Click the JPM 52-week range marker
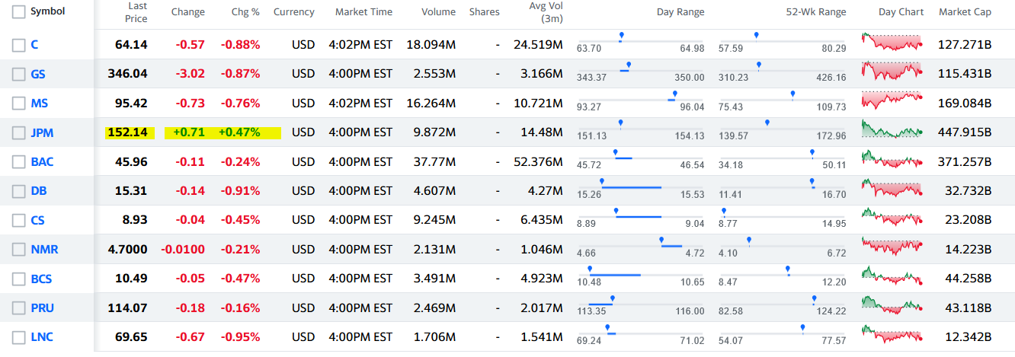This screenshot has height=357, width=1015. tap(767, 123)
